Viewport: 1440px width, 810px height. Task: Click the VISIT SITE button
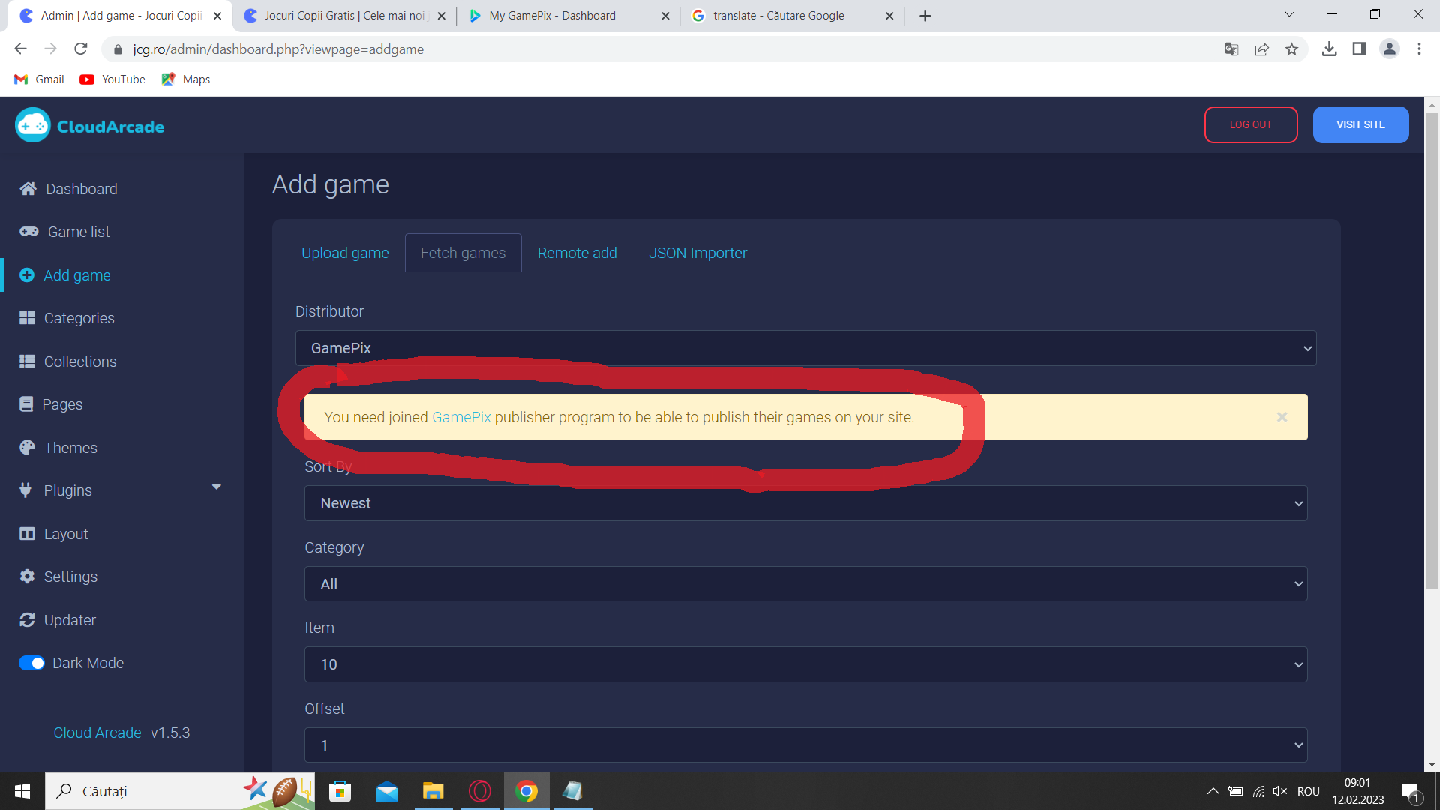coord(1360,124)
